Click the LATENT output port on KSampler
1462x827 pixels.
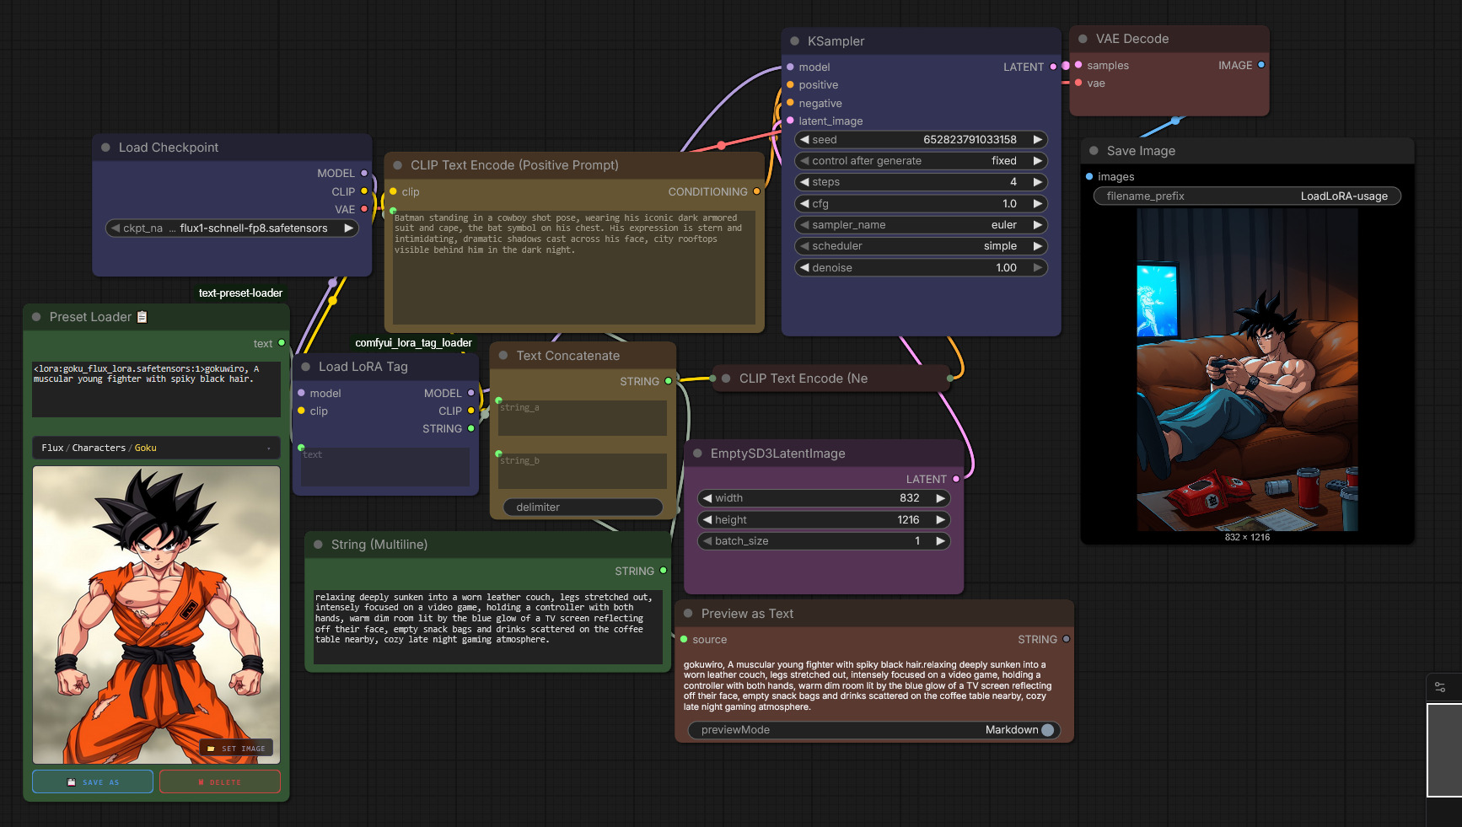pyautogui.click(x=1053, y=67)
